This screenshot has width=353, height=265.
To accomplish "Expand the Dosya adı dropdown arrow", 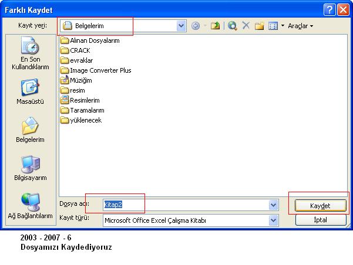I will coord(274,205).
